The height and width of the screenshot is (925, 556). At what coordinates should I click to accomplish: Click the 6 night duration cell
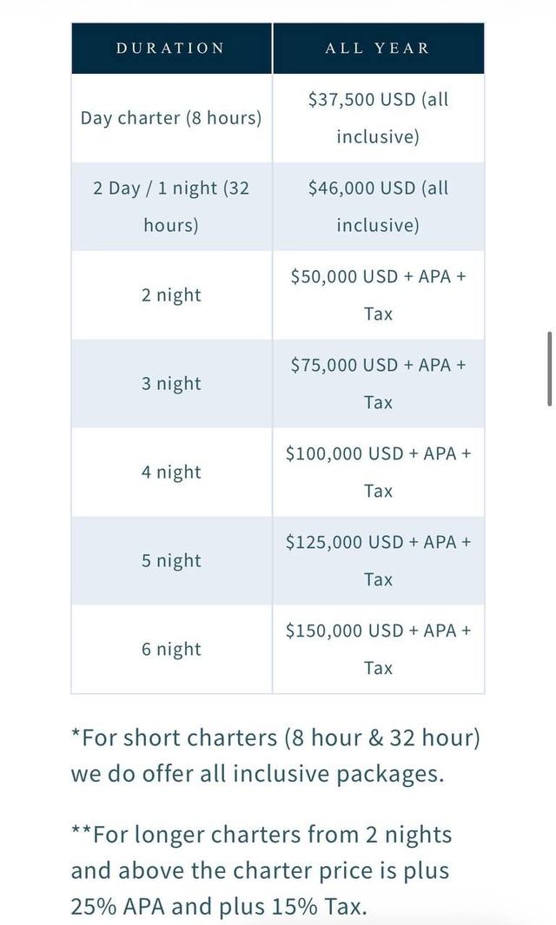[x=171, y=649]
